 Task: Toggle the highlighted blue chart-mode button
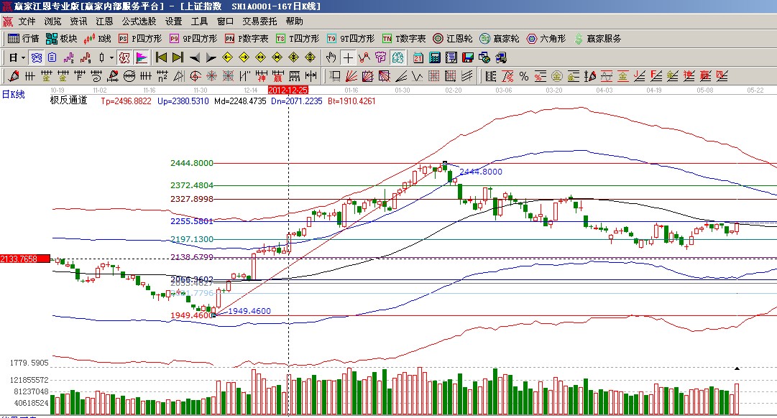(35, 57)
